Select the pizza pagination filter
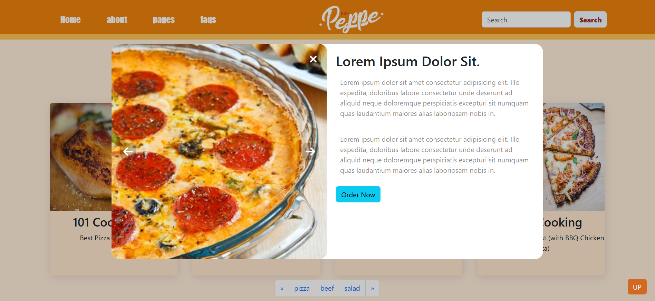The height and width of the screenshot is (301, 655). tap(302, 288)
